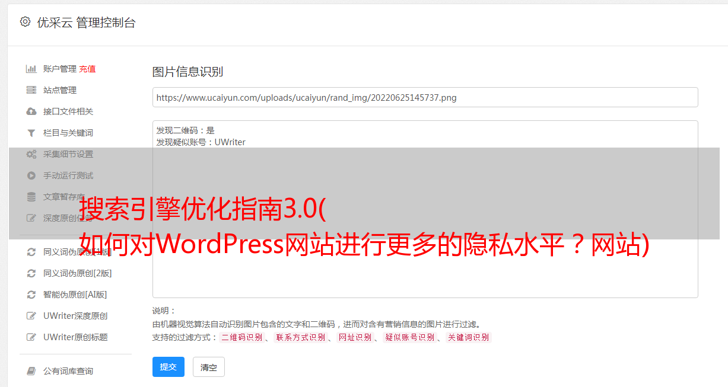Click the 发现疑似账号：UWriter result line
The height and width of the screenshot is (387, 728).
click(x=201, y=142)
